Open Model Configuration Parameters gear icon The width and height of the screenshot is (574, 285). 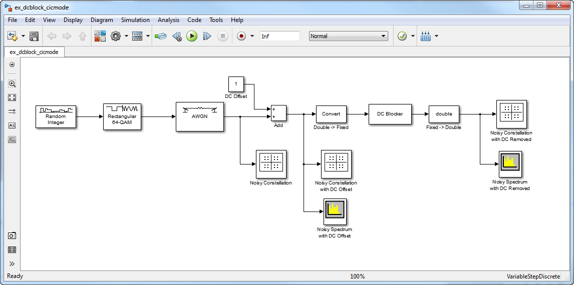pyautogui.click(x=116, y=36)
